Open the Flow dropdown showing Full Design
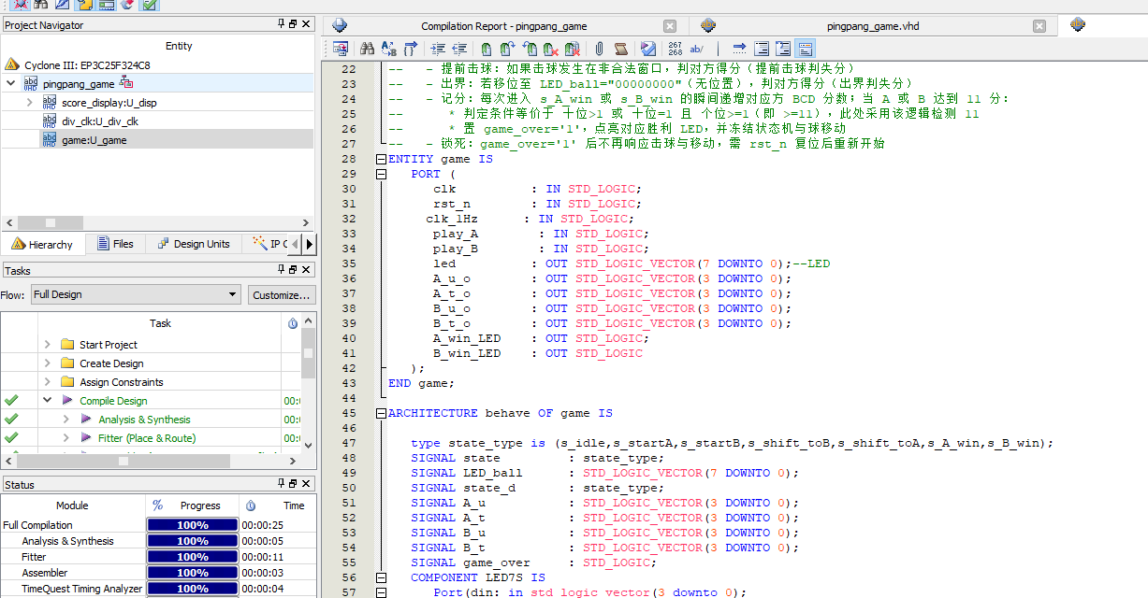1148x598 pixels. click(x=135, y=294)
